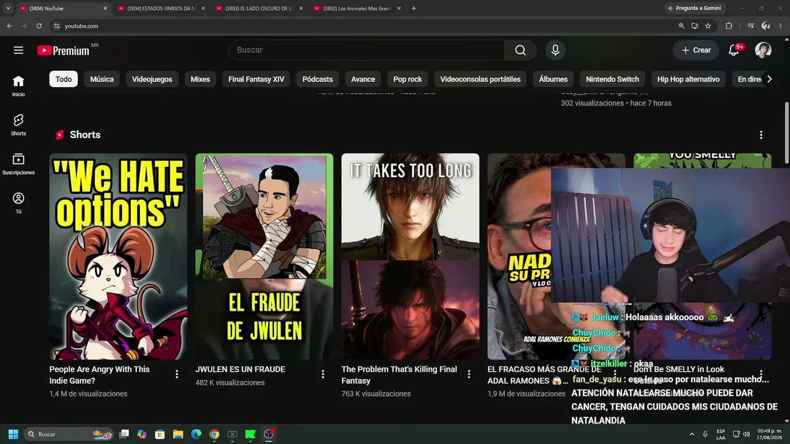Bookmark this page with the star
Screen dimensions: 790x444
(708, 26)
